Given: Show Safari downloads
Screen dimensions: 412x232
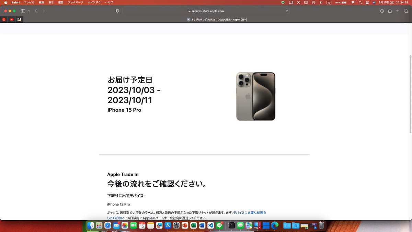Looking at the screenshot, I should point(382,11).
